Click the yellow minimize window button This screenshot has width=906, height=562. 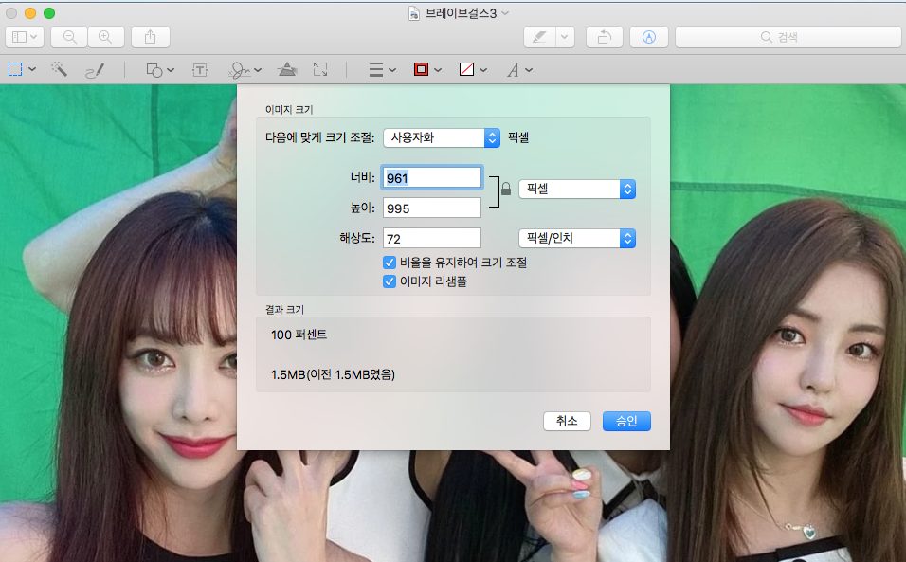point(30,12)
